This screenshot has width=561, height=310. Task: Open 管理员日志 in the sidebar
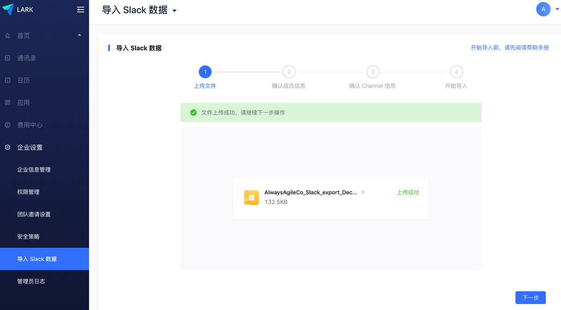click(x=31, y=282)
